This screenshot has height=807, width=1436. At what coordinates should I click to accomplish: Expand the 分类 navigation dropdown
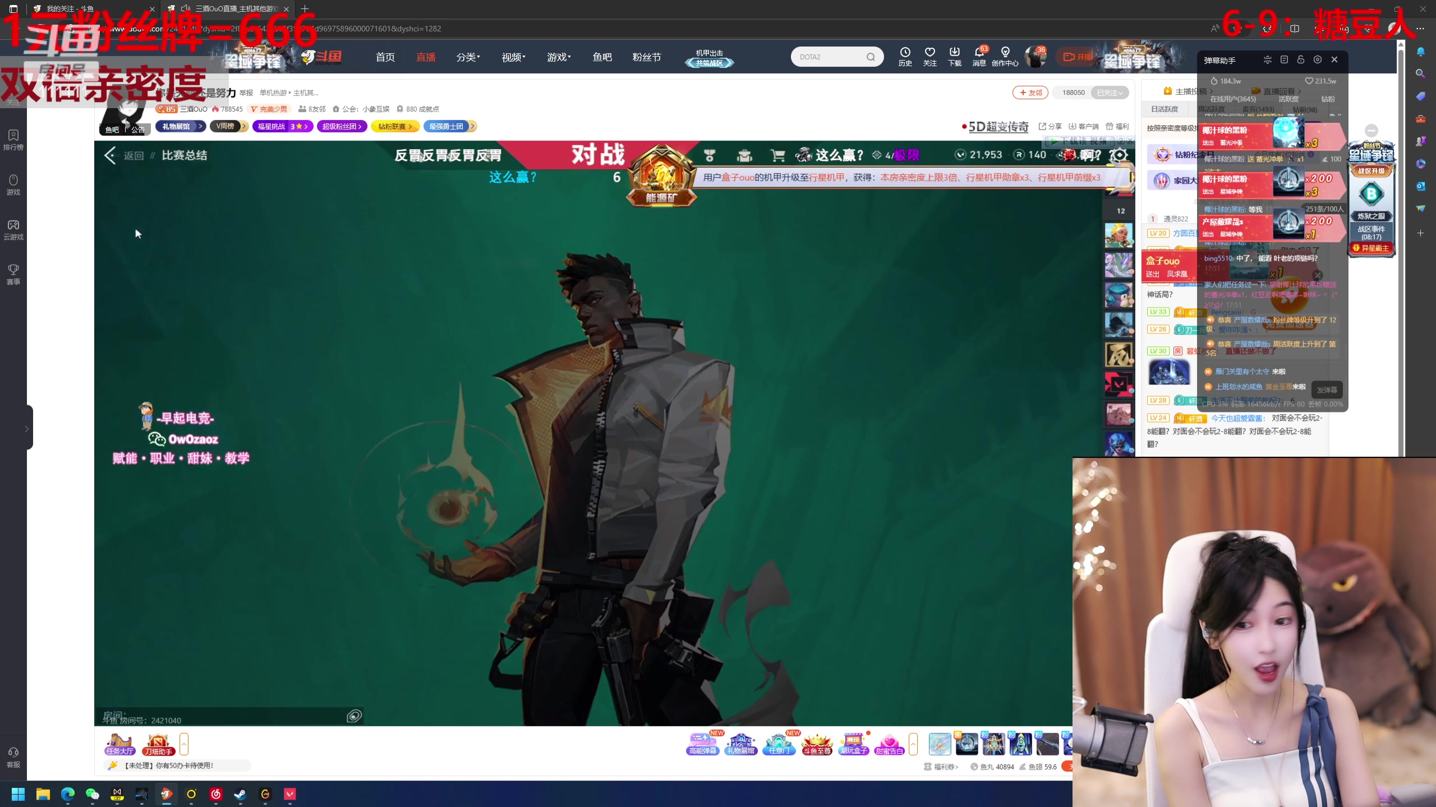(x=468, y=57)
